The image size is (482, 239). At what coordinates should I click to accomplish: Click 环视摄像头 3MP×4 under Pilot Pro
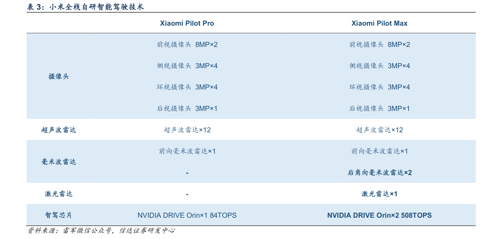tap(187, 87)
